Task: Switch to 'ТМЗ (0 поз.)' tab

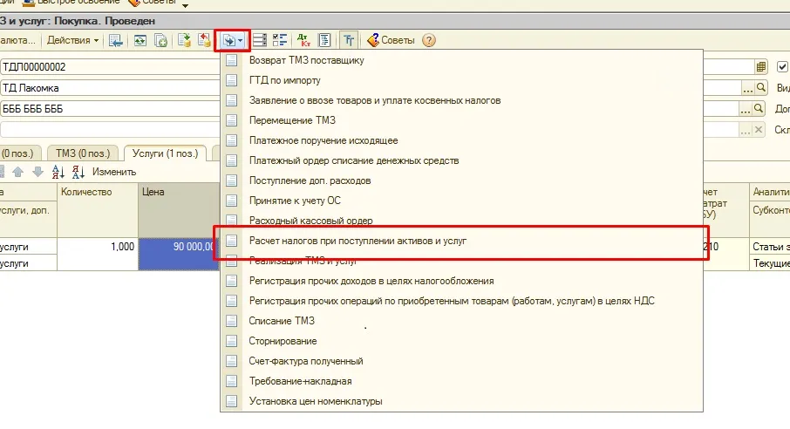Action: click(x=83, y=153)
